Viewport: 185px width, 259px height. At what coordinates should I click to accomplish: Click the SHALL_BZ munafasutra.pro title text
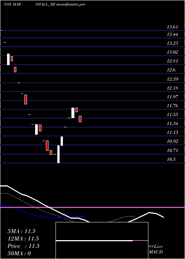point(60,4)
